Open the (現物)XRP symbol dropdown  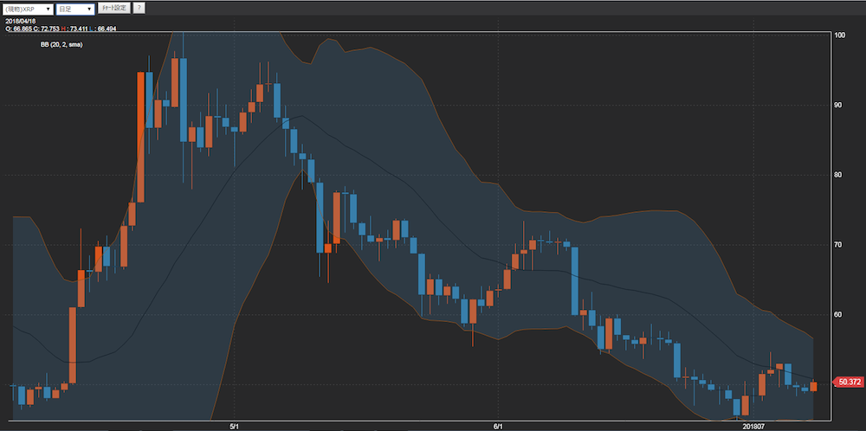click(x=28, y=9)
